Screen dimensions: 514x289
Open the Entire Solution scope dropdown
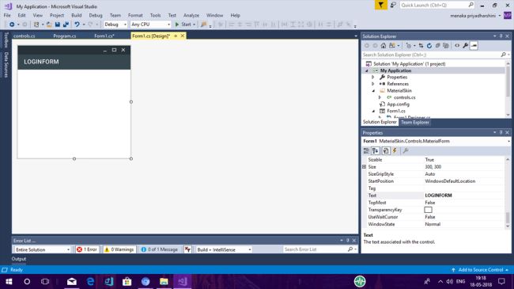click(43, 249)
